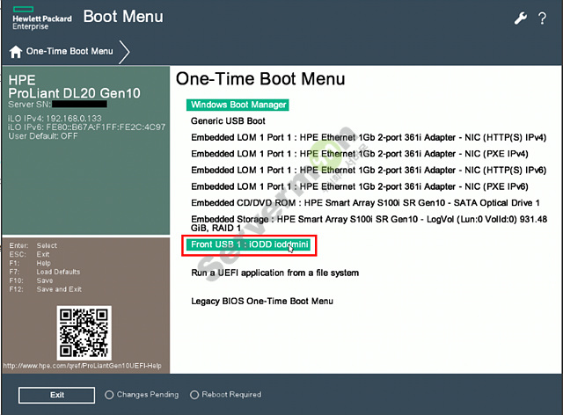Go home via the house icon
563x415 pixels.
click(16, 52)
